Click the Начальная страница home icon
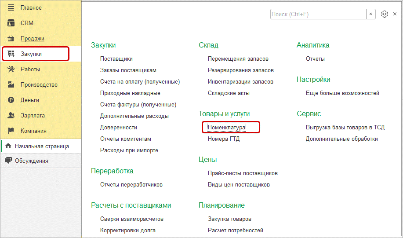 coord(8,146)
